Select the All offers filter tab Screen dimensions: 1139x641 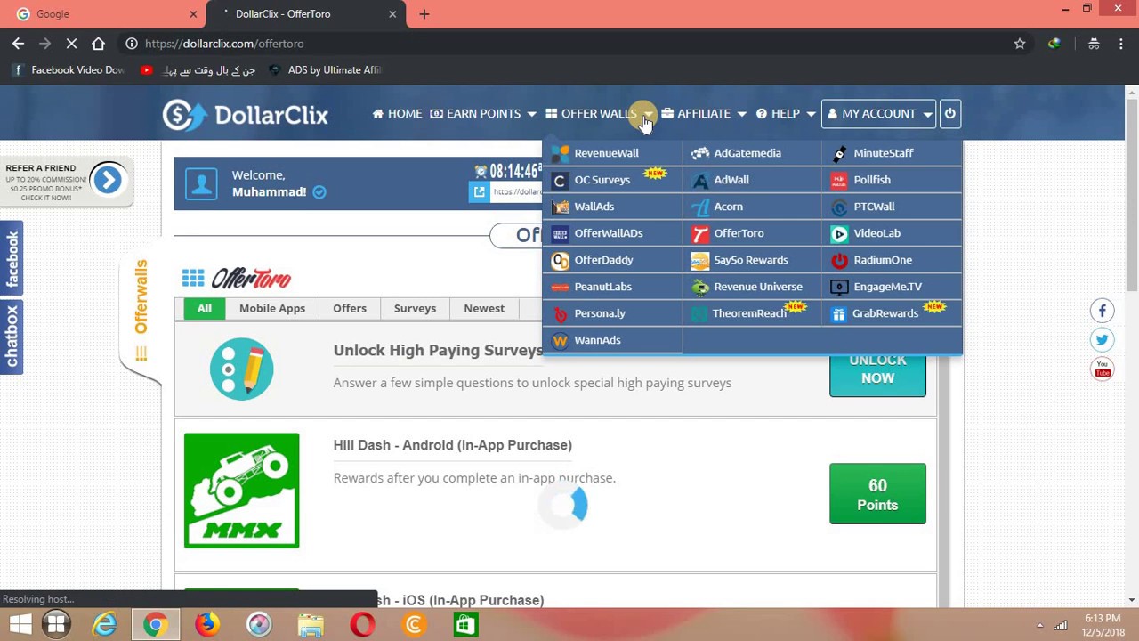(205, 308)
